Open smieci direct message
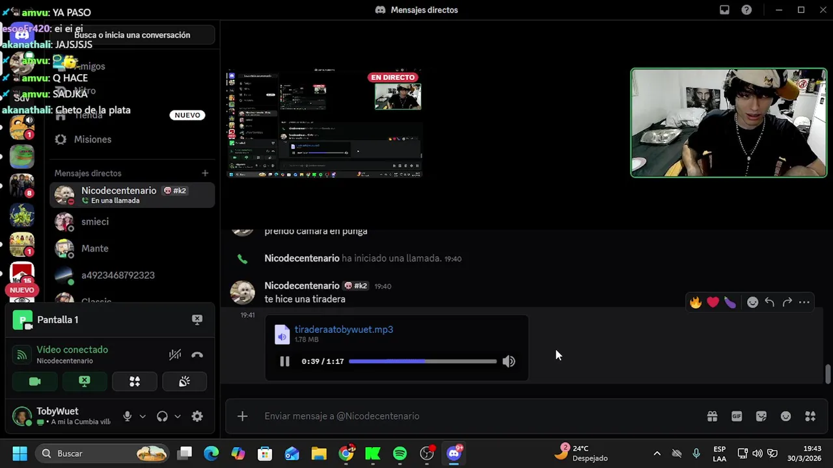833x468 pixels. 132,222
